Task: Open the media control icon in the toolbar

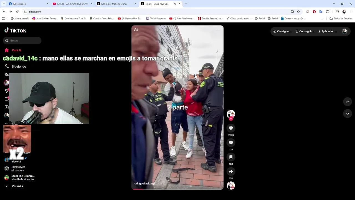Action: point(338,12)
